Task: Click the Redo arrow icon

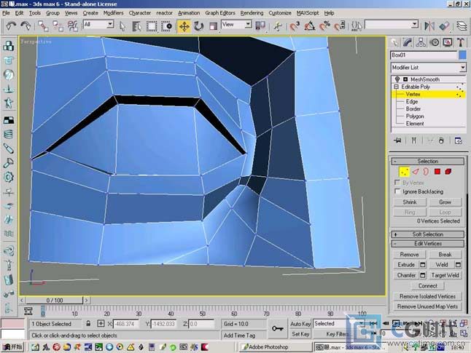Action: pyautogui.click(x=26, y=26)
